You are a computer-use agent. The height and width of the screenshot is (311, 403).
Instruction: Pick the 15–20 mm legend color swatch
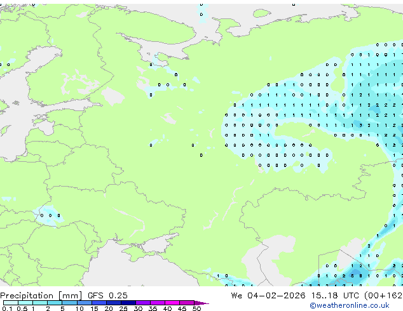[x=99, y=303]
